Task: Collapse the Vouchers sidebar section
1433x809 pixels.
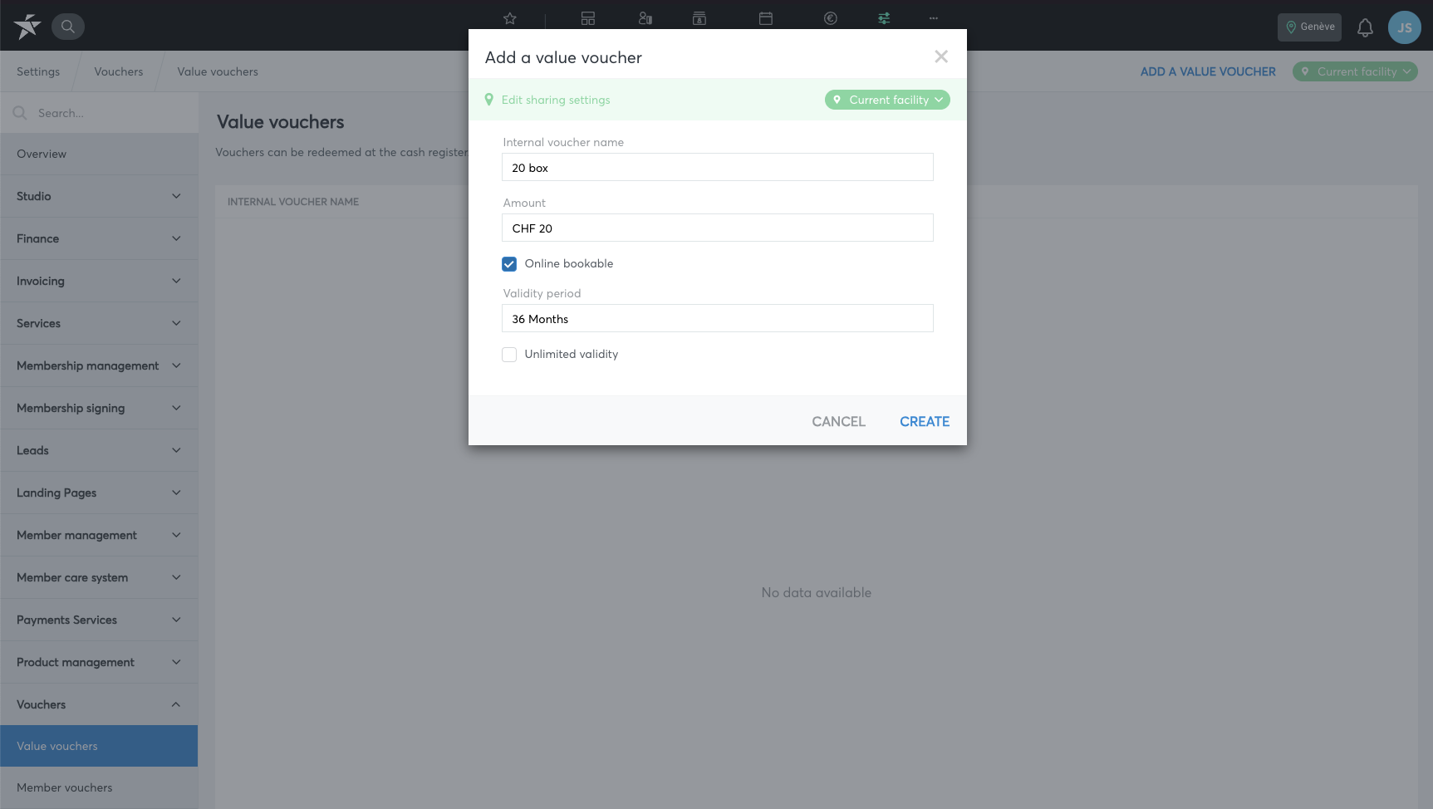Action: coord(99,704)
